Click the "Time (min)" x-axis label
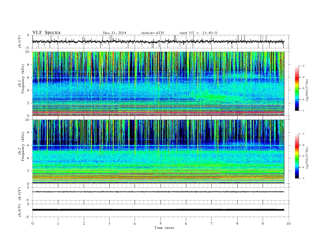 [x=164, y=228]
